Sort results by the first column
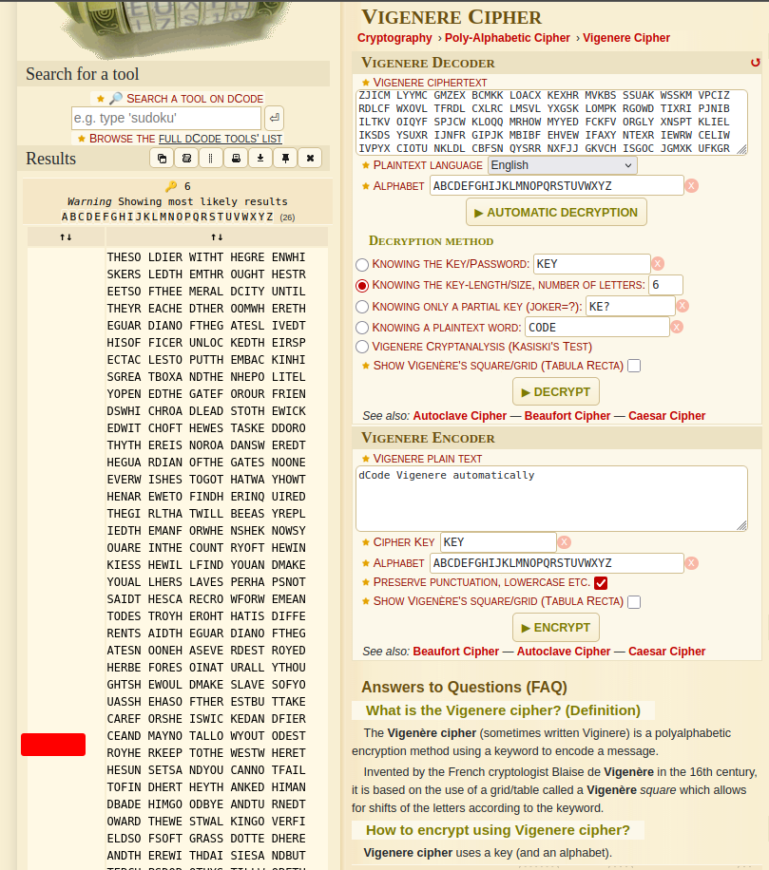769x870 pixels. [67, 236]
